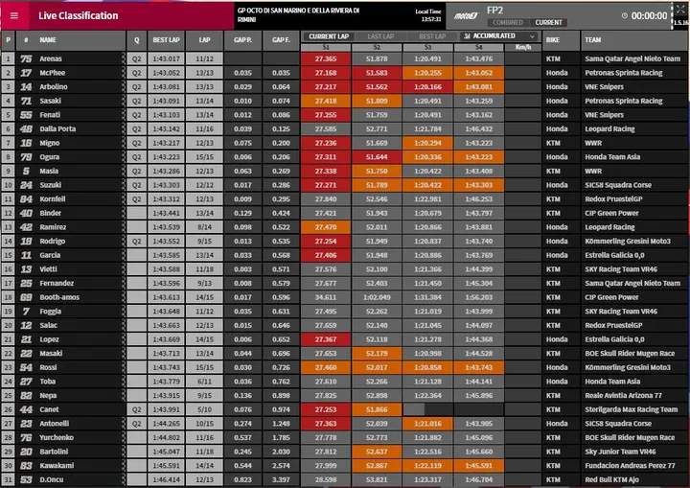
Task: Click the S4 sector header
Action: [479, 47]
